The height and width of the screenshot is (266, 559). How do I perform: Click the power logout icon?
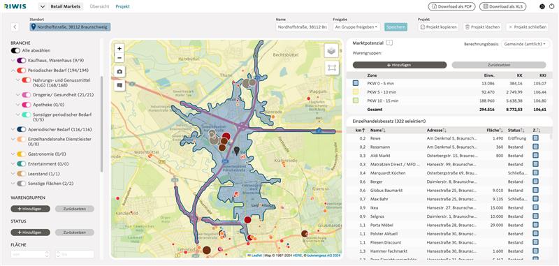(x=552, y=6)
